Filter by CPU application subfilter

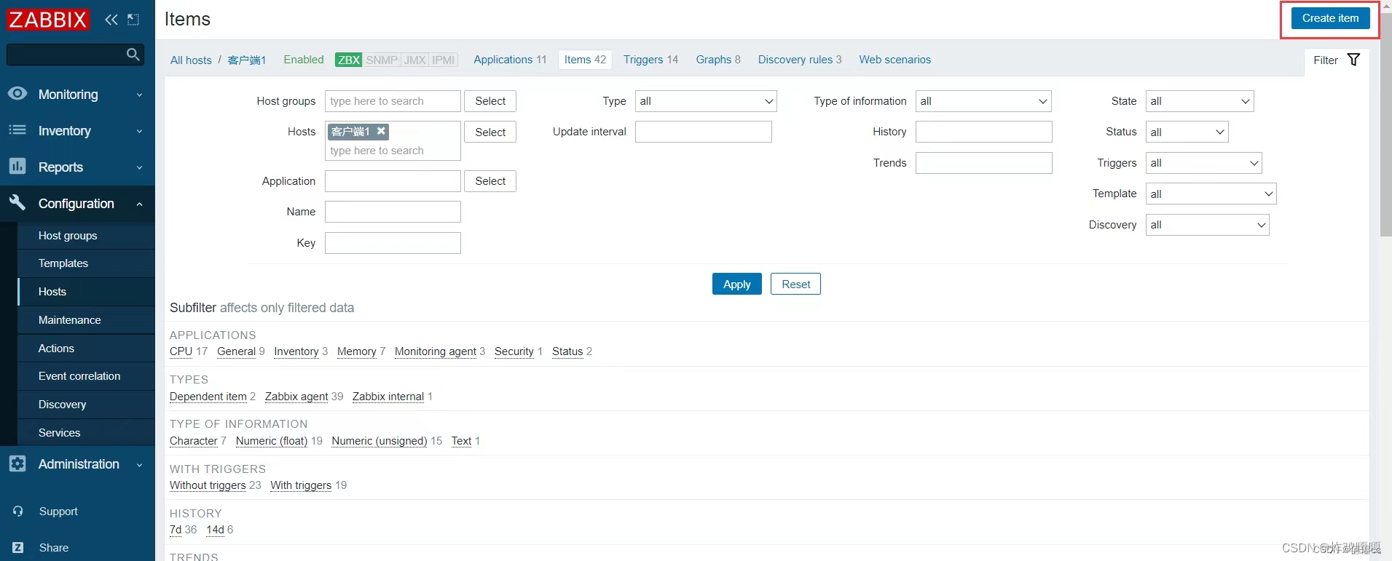point(181,351)
